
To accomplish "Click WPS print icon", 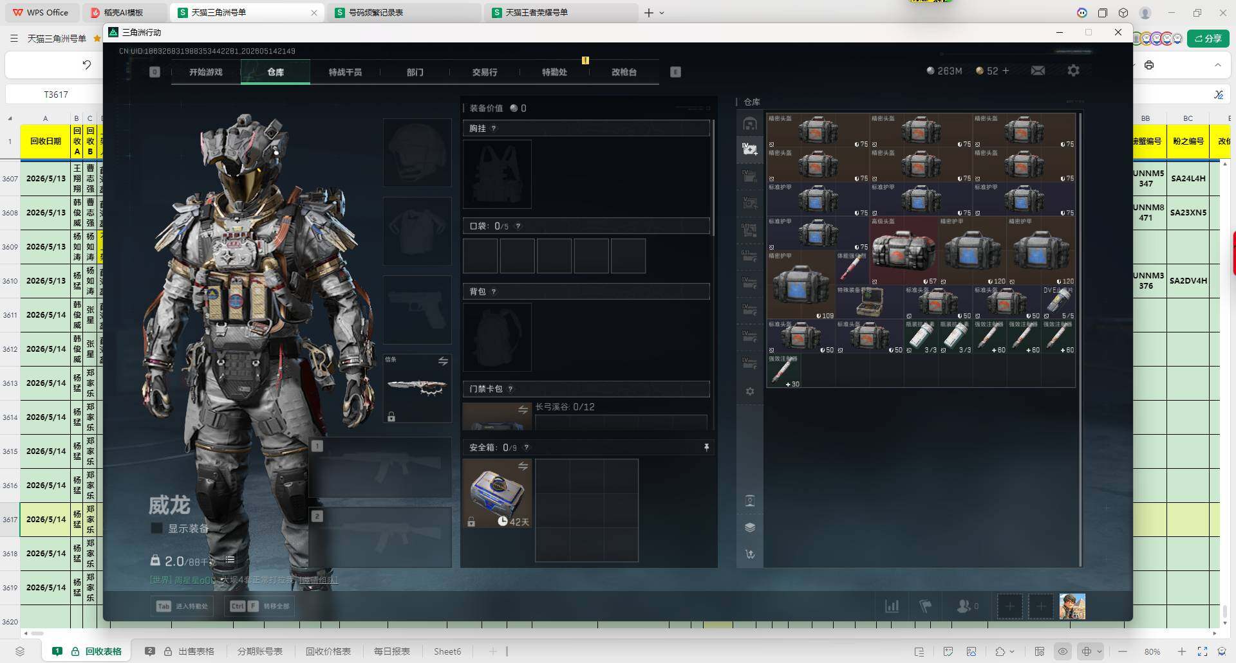I will (1149, 65).
